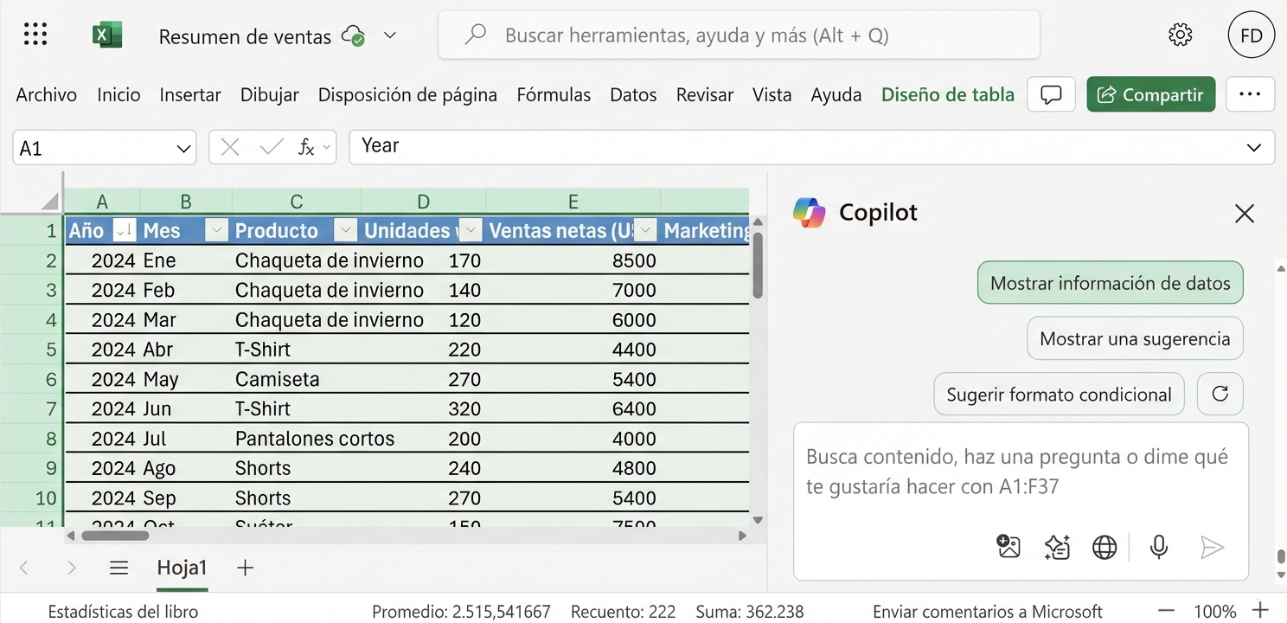1287x623 pixels.
Task: Increase zoom with the plus control
Action: click(1261, 610)
